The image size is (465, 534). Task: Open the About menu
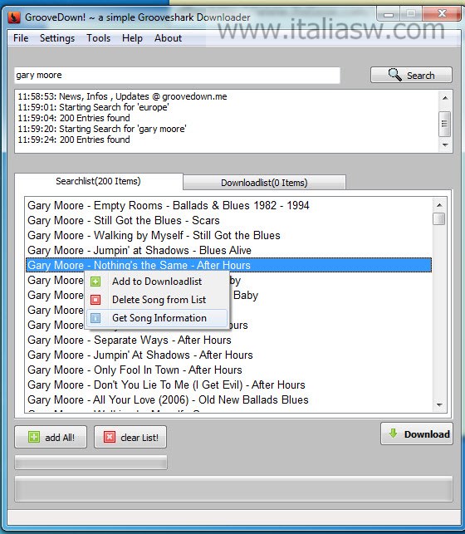tap(169, 38)
